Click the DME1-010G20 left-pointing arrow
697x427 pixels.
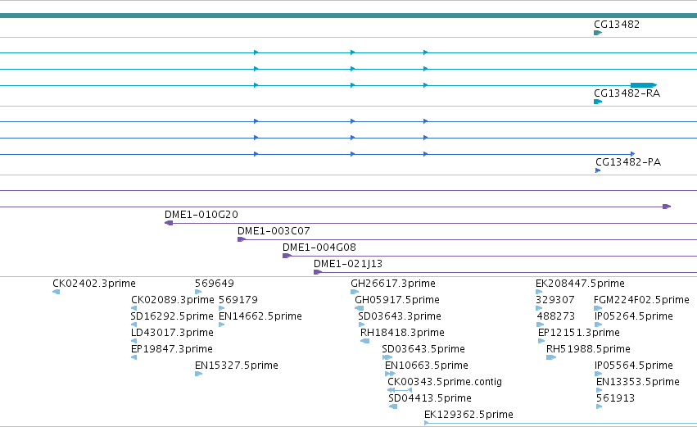169,223
